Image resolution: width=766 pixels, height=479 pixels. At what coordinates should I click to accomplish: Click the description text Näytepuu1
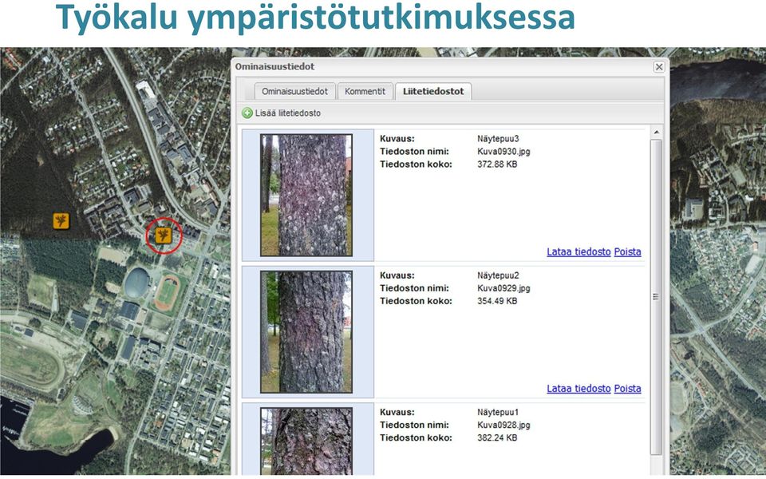pyautogui.click(x=498, y=413)
